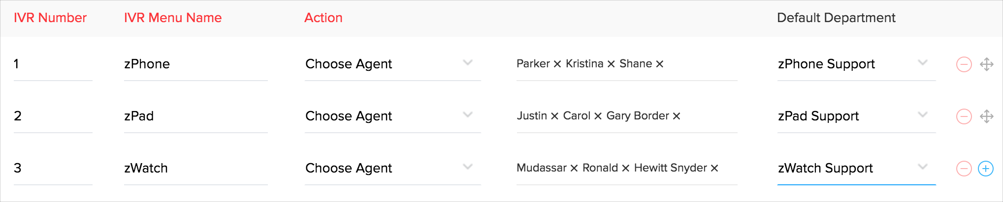Remove the zPhone IVR row

[964, 64]
